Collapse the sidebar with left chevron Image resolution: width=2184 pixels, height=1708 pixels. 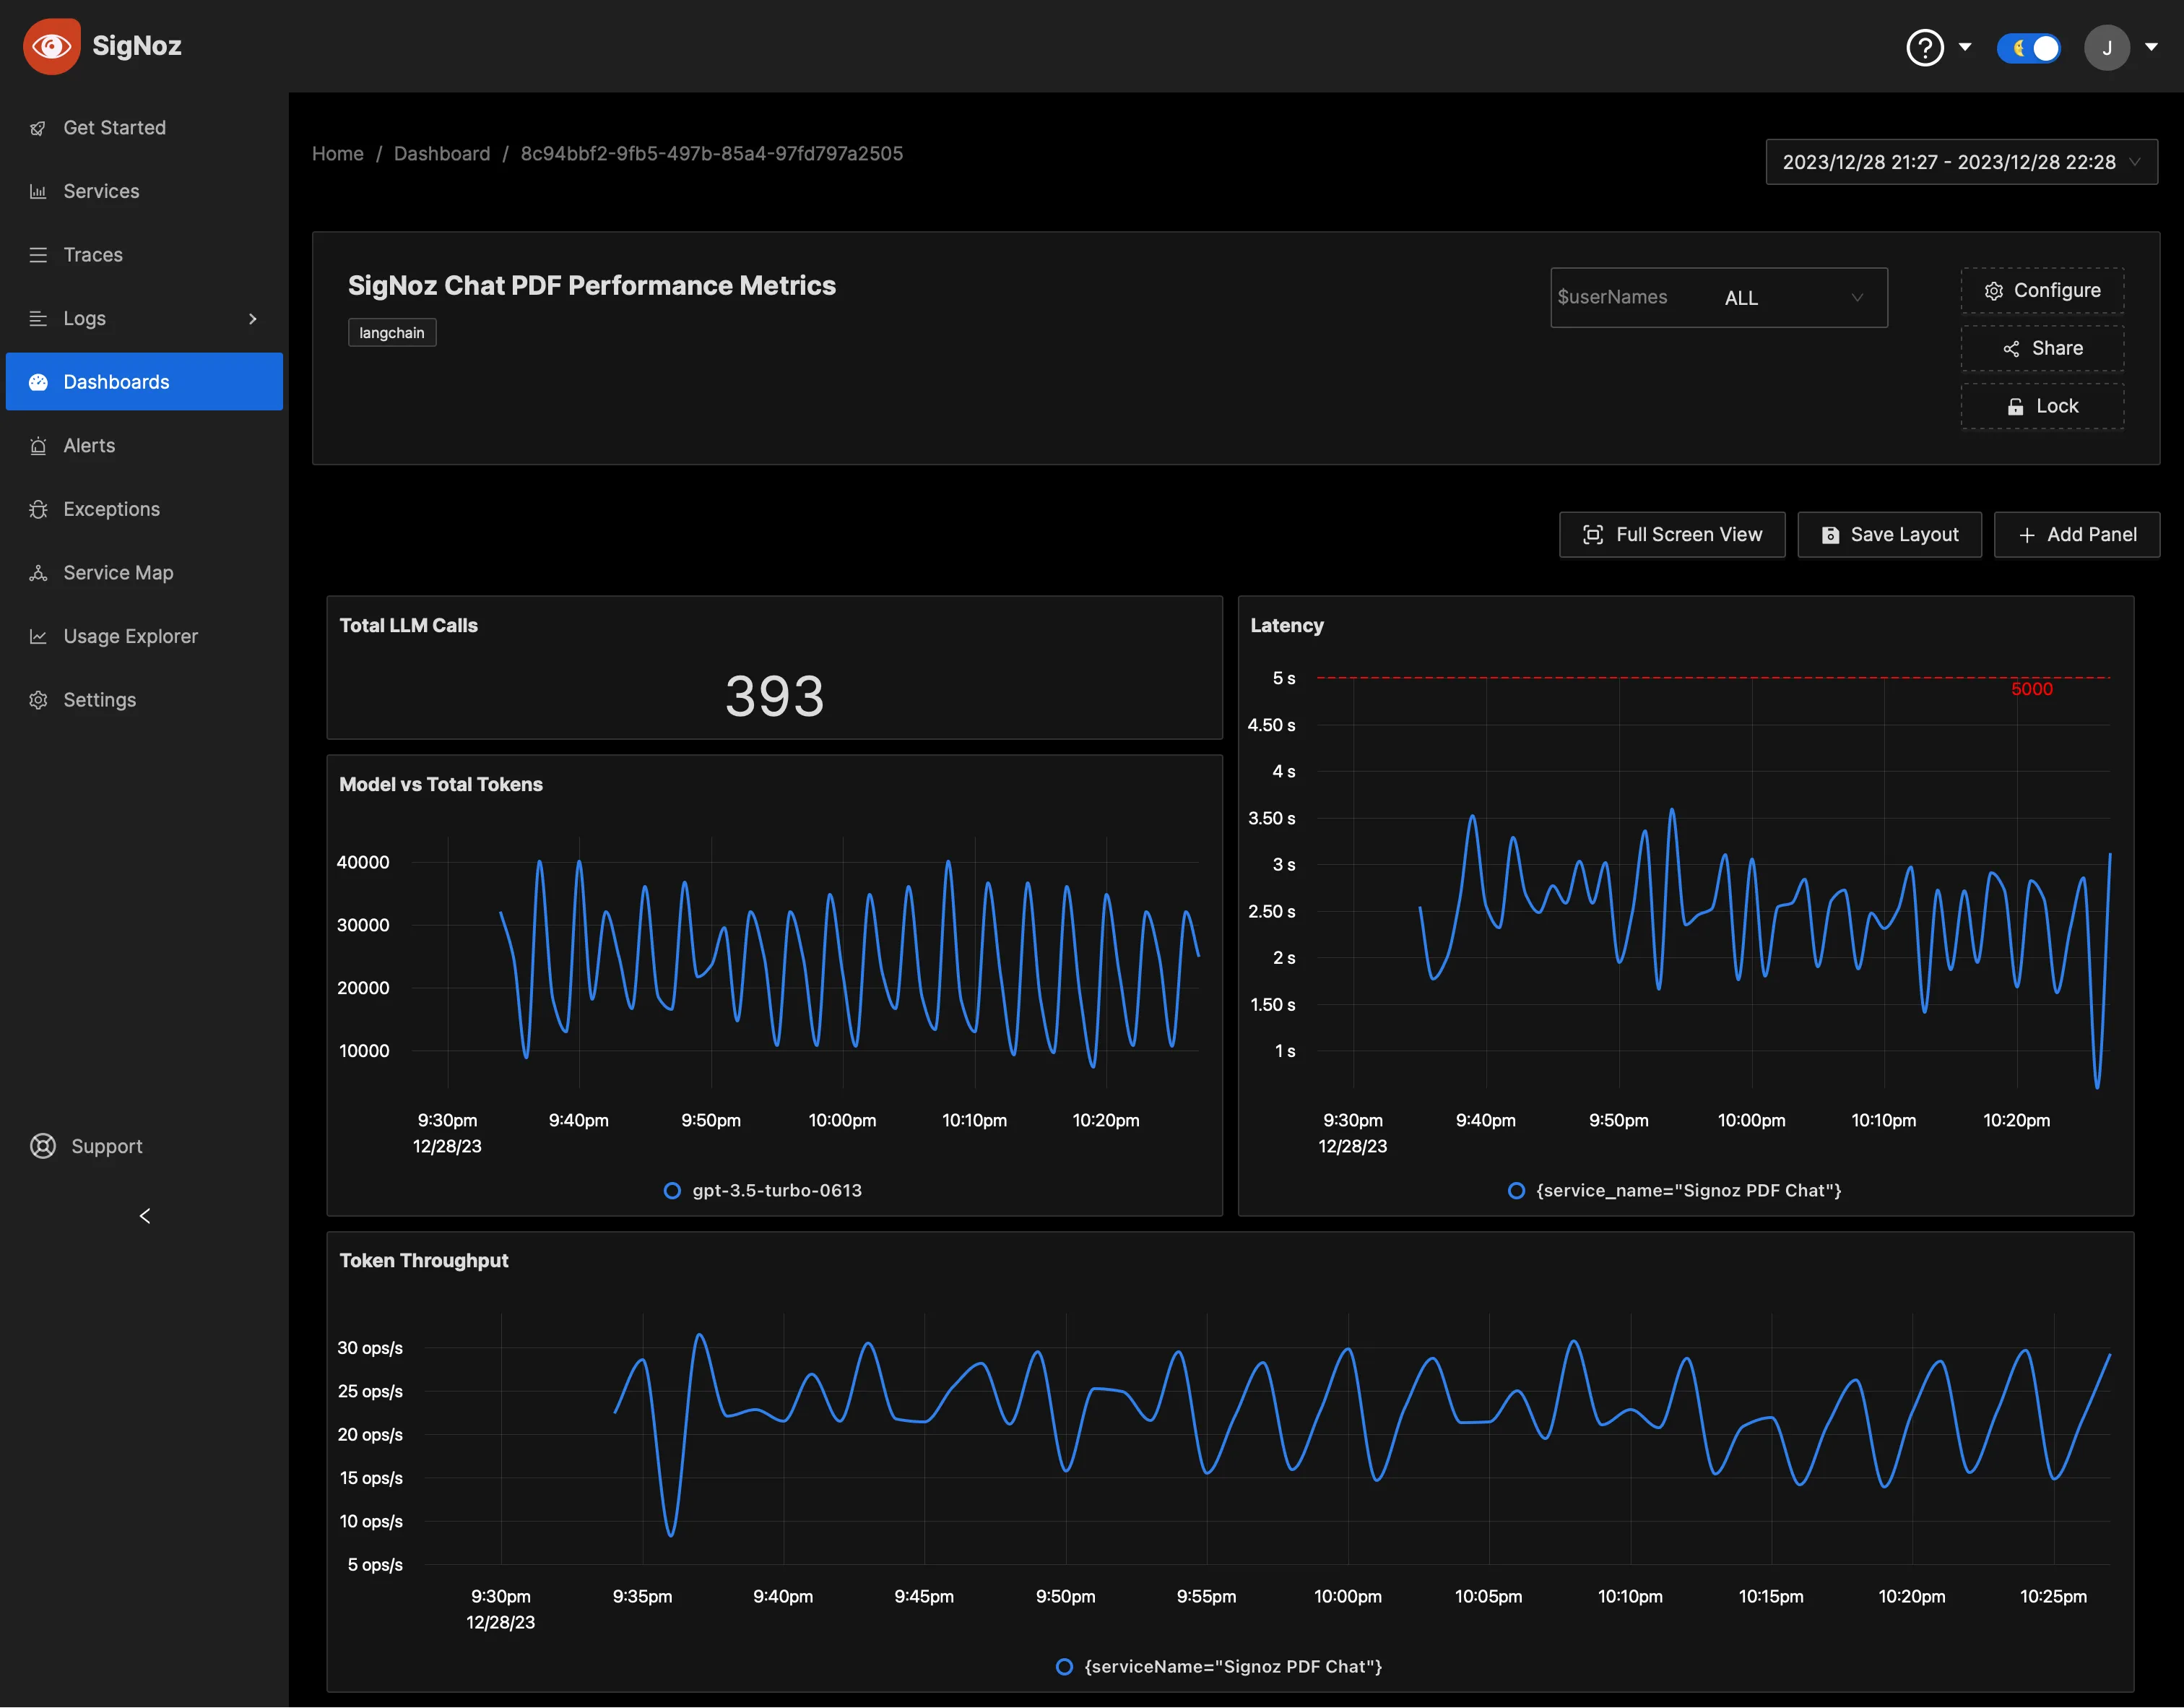145,1216
